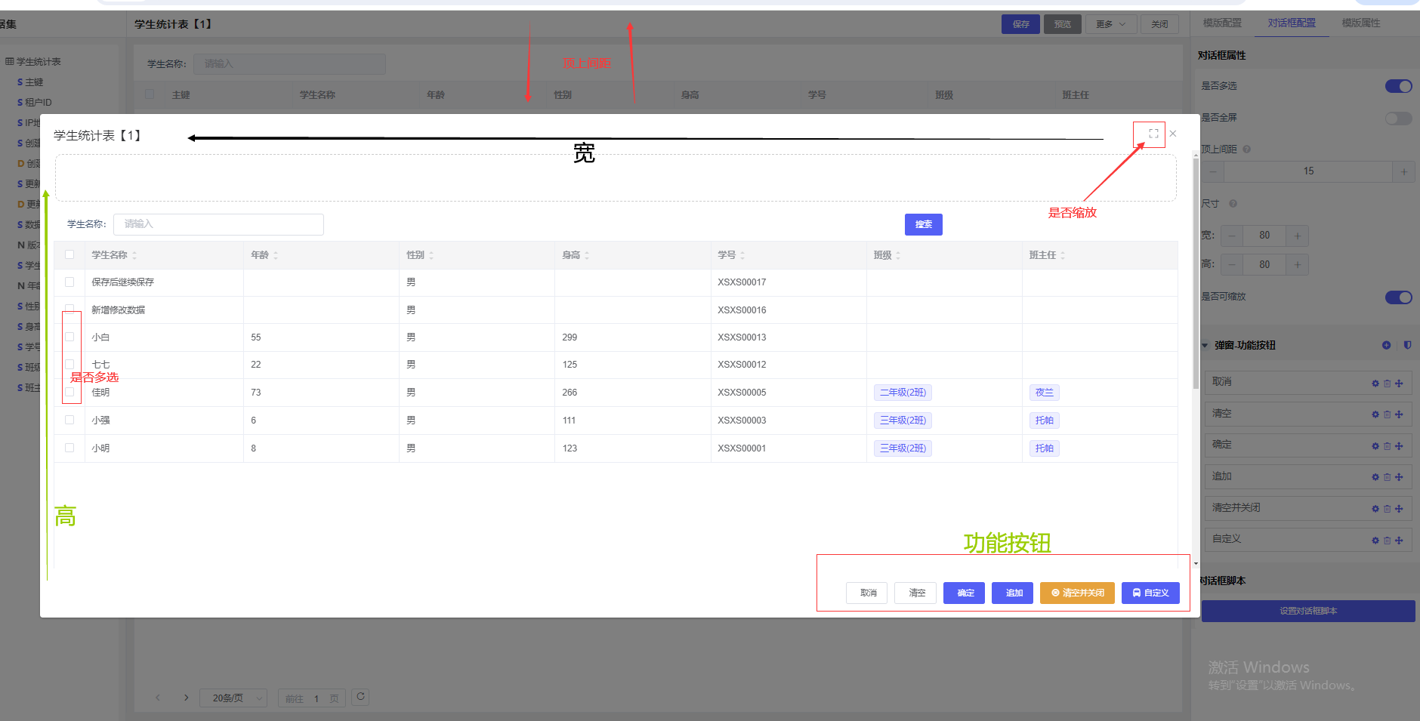Open the 更多 dropdown
1420x721 pixels.
coord(1110,24)
